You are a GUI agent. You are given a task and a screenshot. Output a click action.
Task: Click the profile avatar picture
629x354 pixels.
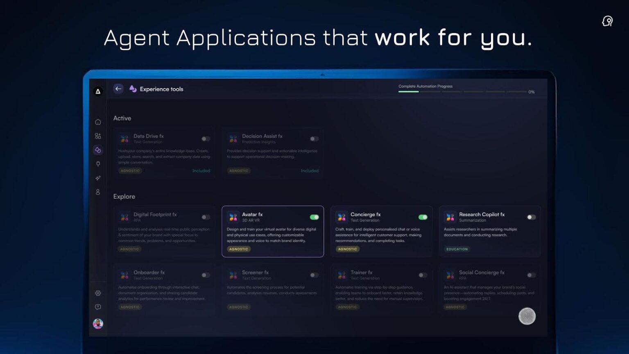(98, 324)
